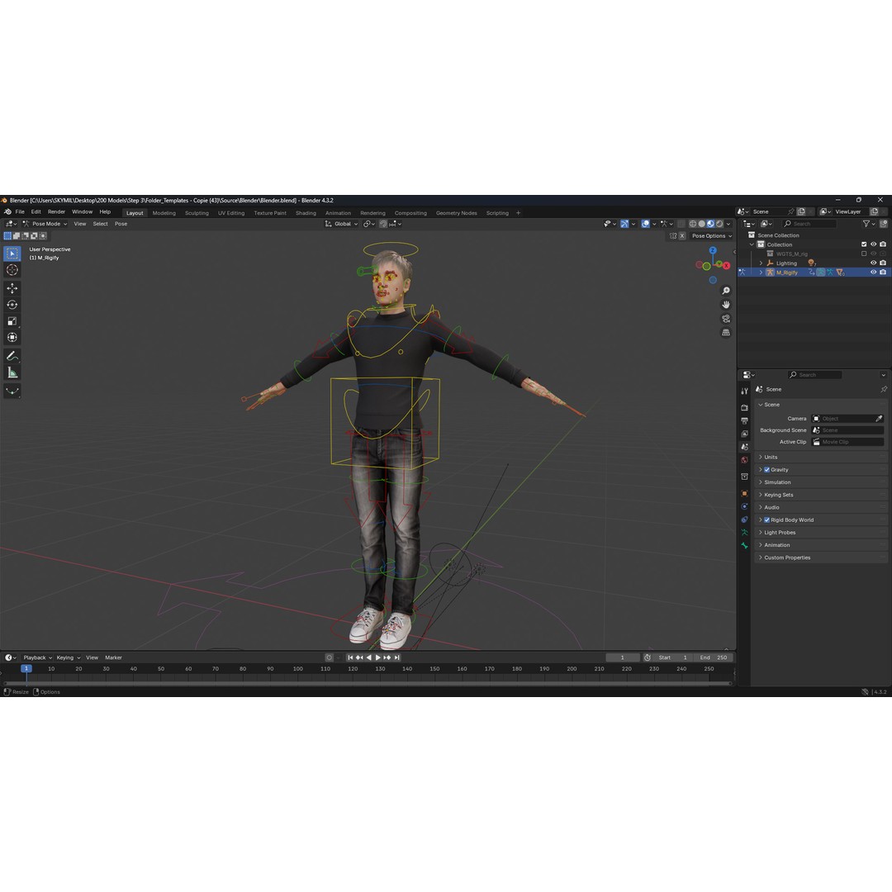Open the Armature data properties tab

(745, 533)
